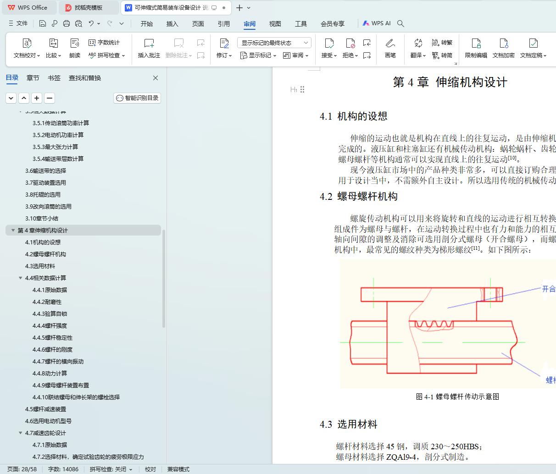
Task: Open the 文件 menu
Action: 18,23
